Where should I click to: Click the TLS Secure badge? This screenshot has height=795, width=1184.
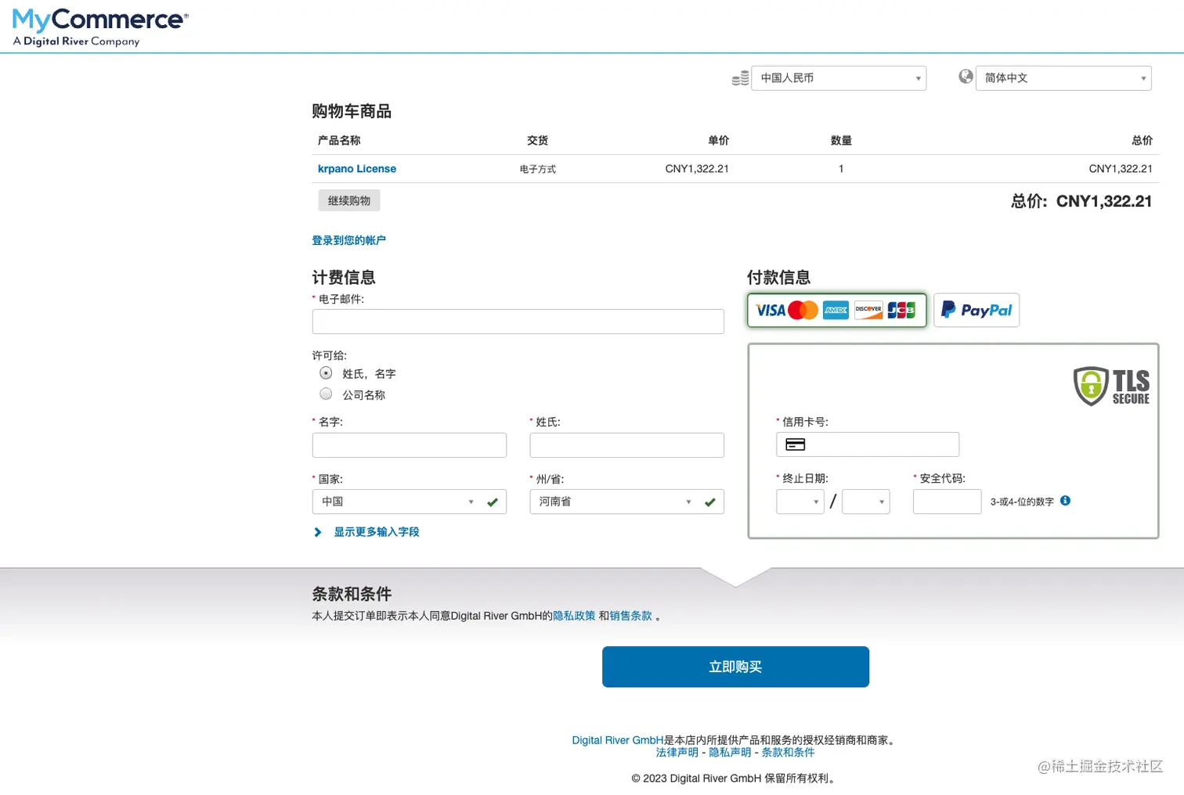1111,387
